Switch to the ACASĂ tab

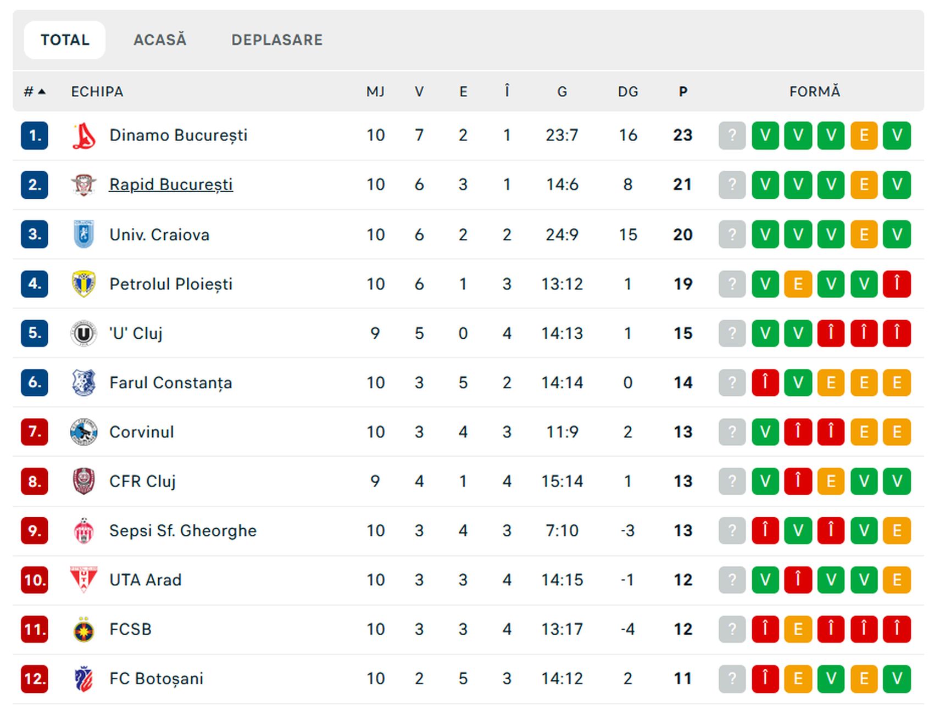pyautogui.click(x=160, y=40)
